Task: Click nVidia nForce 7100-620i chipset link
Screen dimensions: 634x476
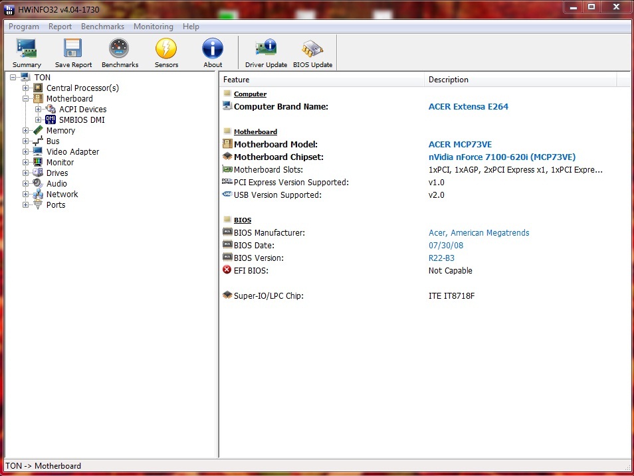Action: pos(502,157)
